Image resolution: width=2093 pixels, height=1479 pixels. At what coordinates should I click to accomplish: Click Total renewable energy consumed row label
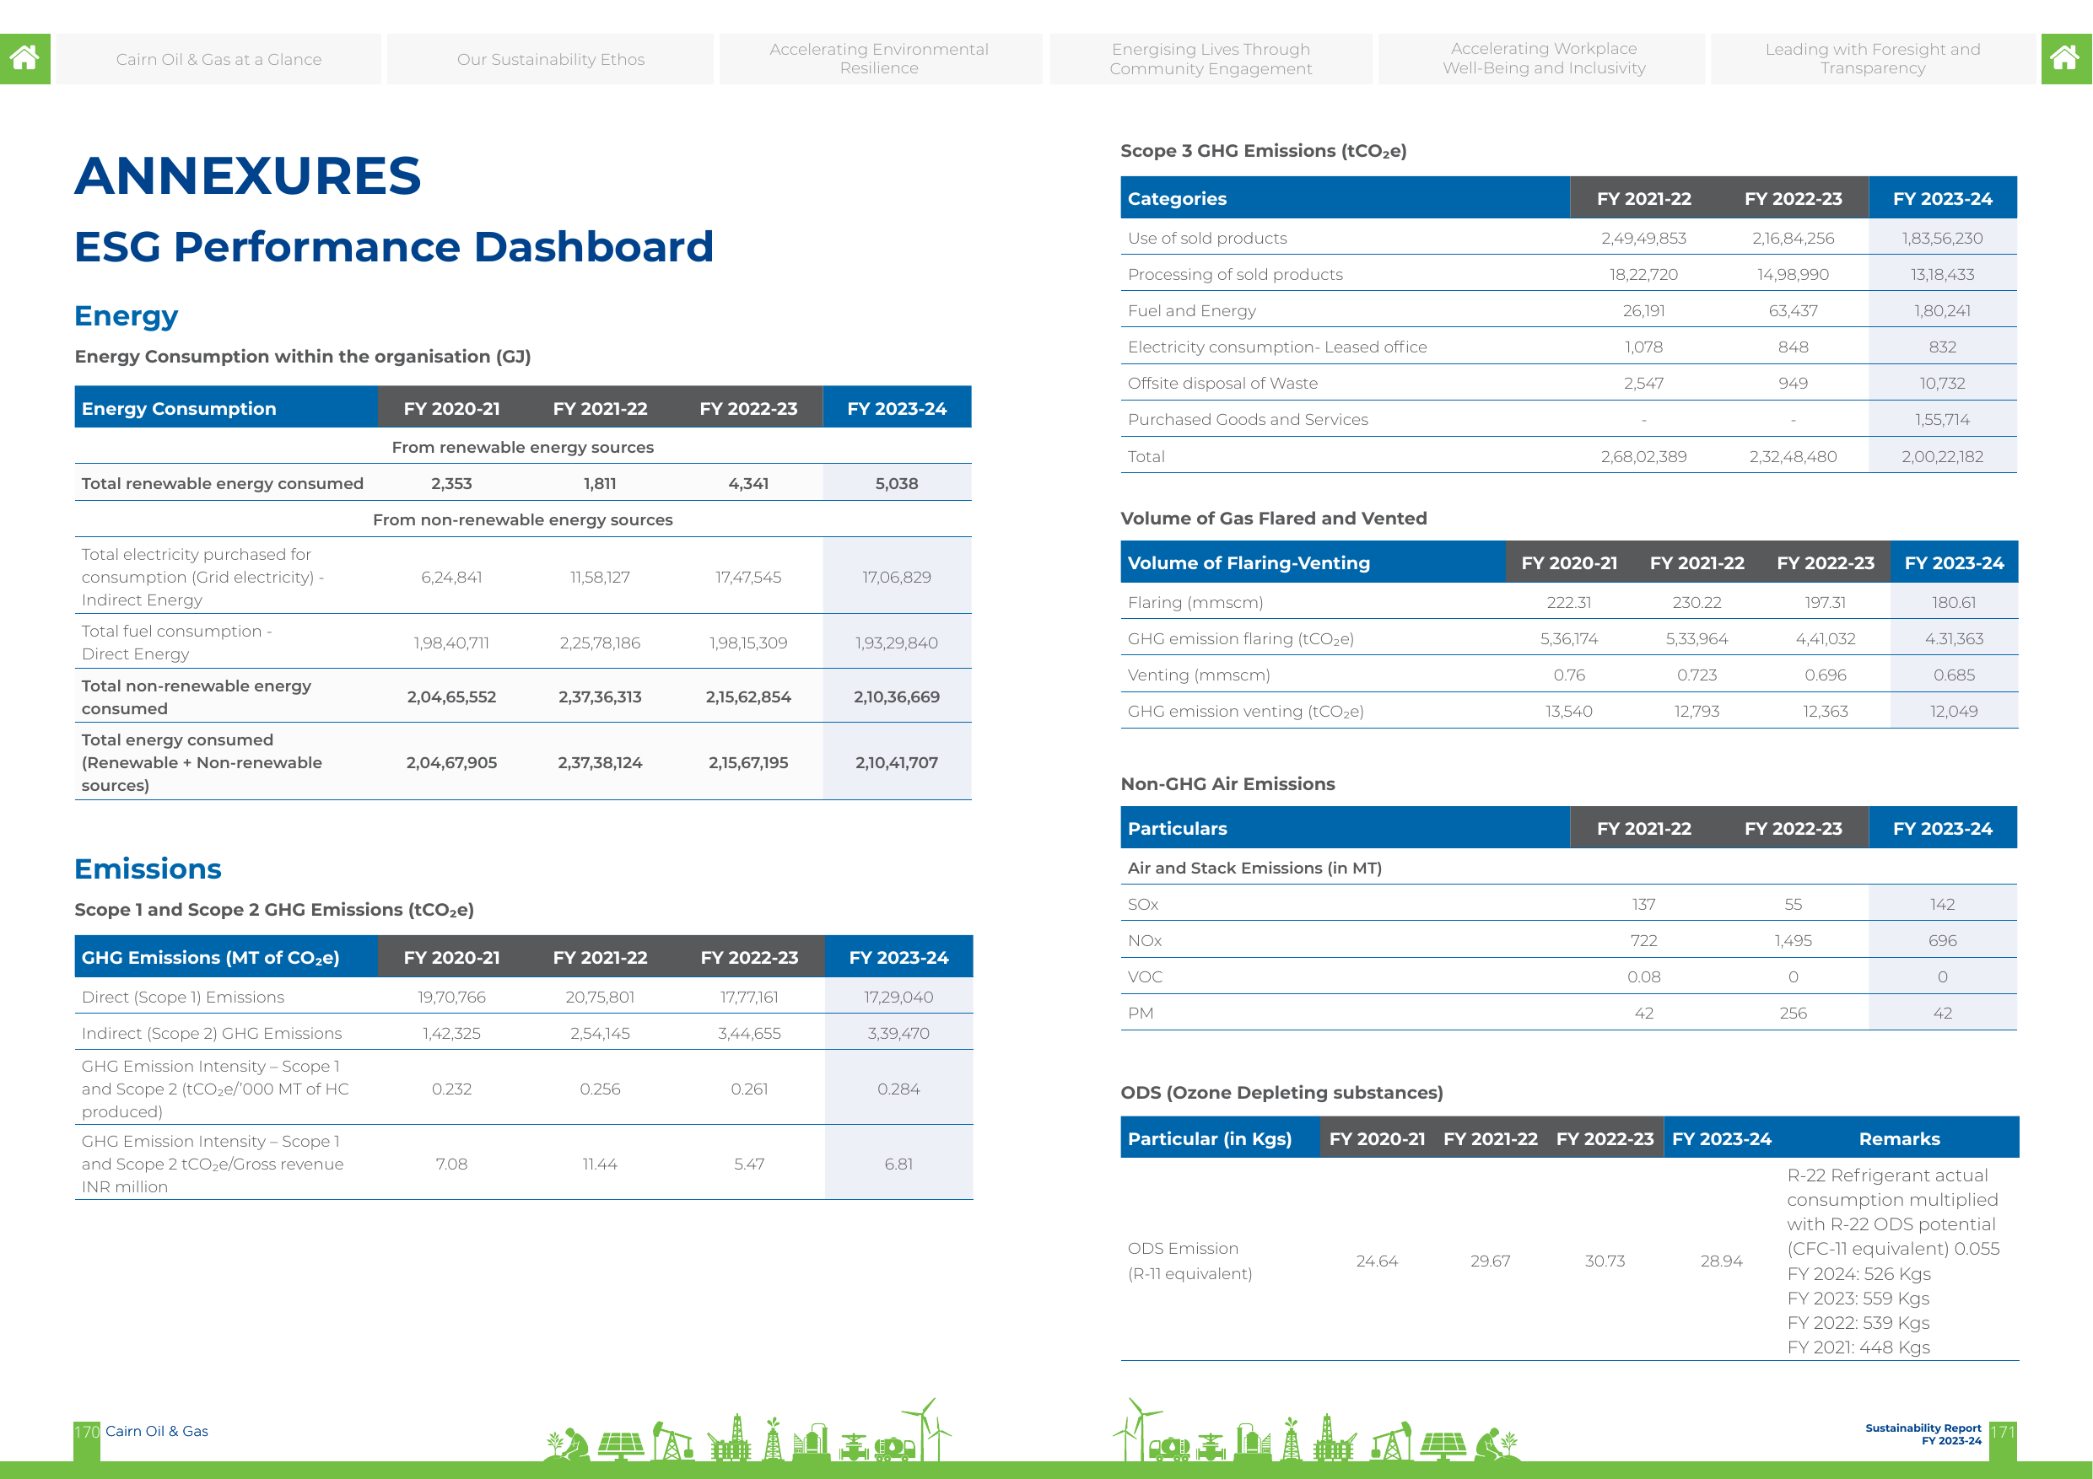(223, 484)
